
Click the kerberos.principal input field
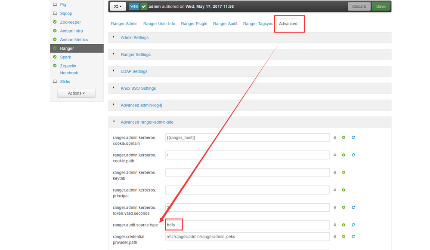(247, 190)
